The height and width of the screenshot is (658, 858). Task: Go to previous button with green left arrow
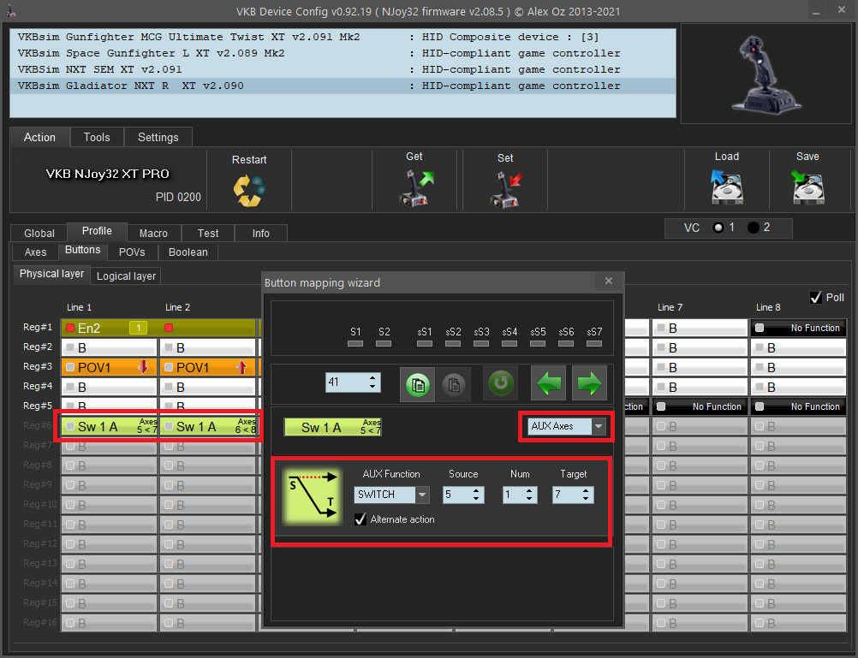(x=548, y=383)
